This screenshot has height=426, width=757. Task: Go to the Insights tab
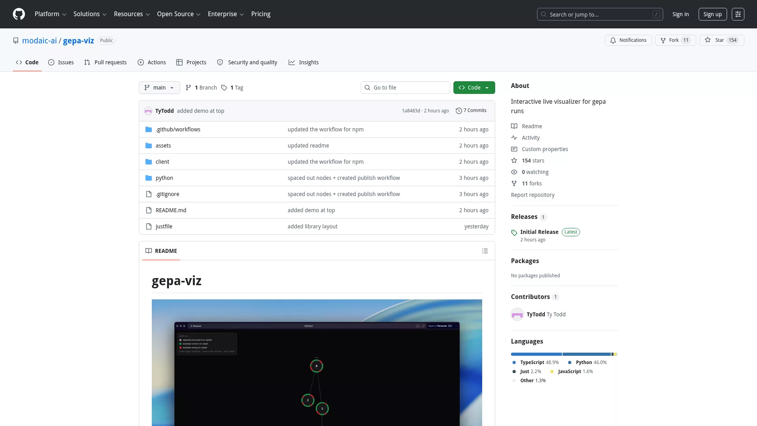tap(304, 62)
